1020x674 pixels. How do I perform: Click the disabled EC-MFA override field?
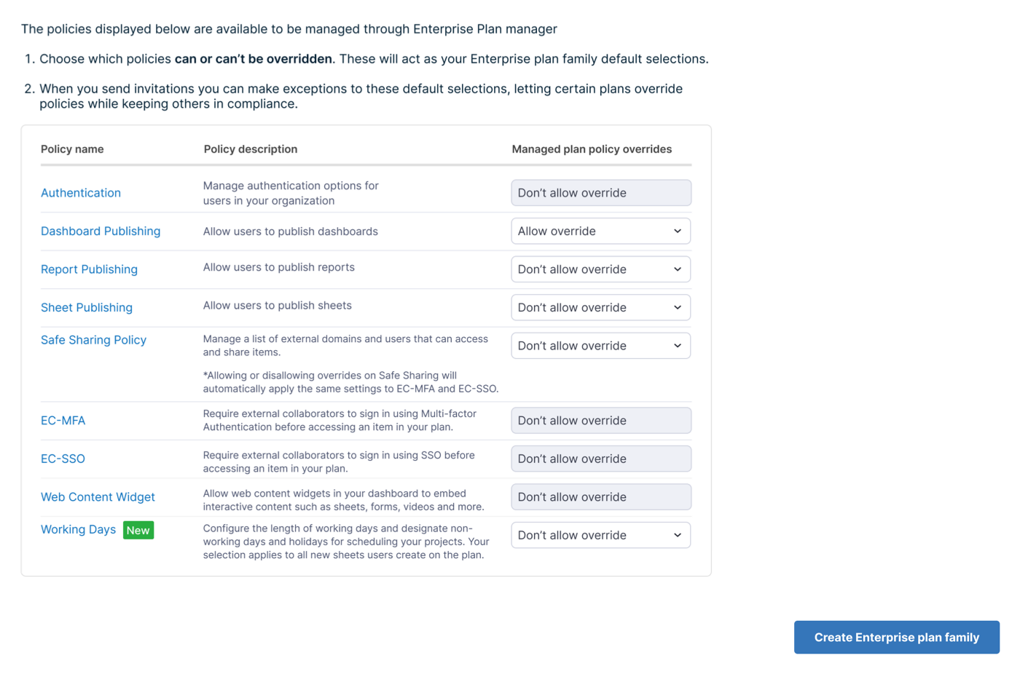pos(600,421)
